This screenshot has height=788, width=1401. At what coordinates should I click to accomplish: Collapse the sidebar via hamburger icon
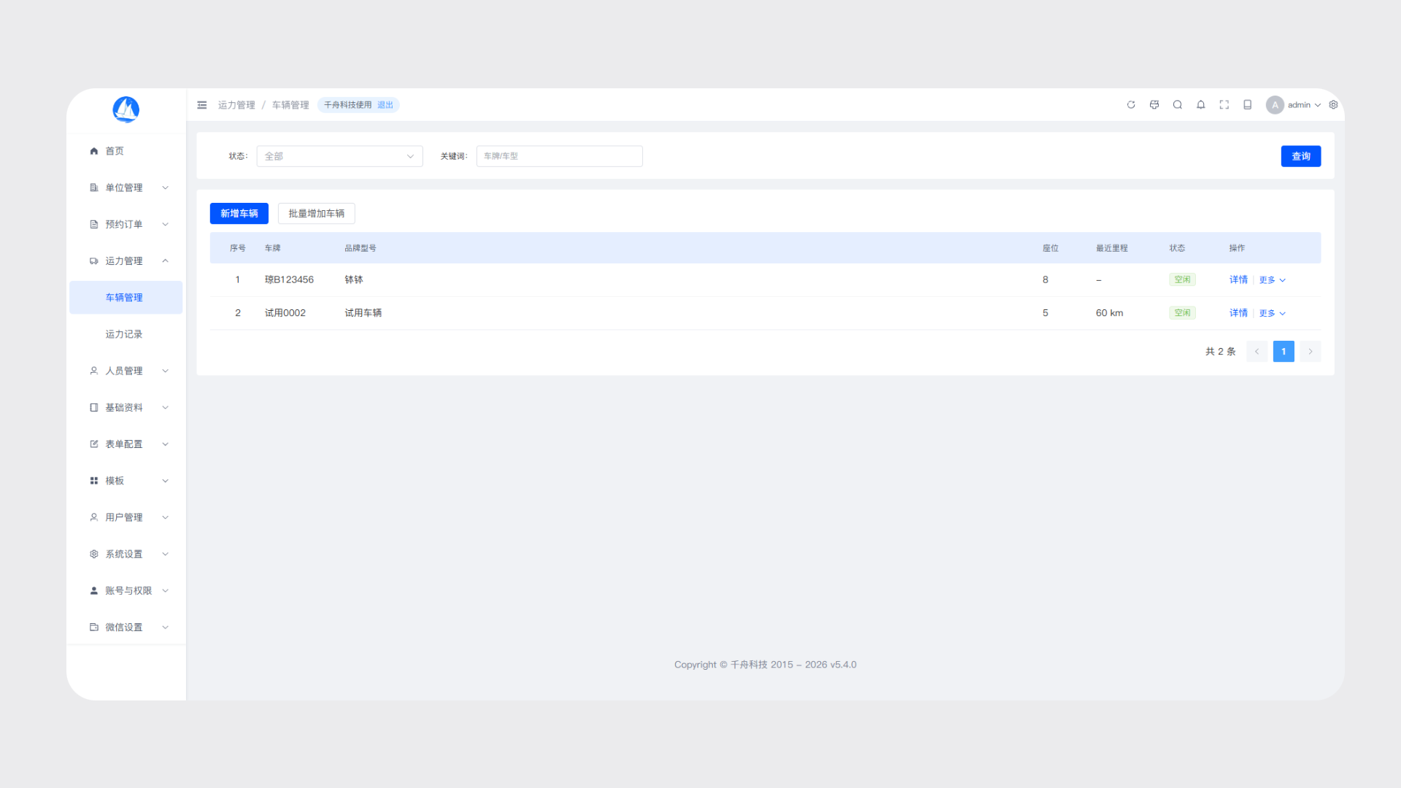[202, 105]
